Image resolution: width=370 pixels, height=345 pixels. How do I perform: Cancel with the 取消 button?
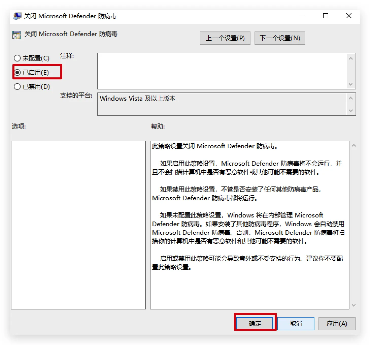(x=296, y=323)
